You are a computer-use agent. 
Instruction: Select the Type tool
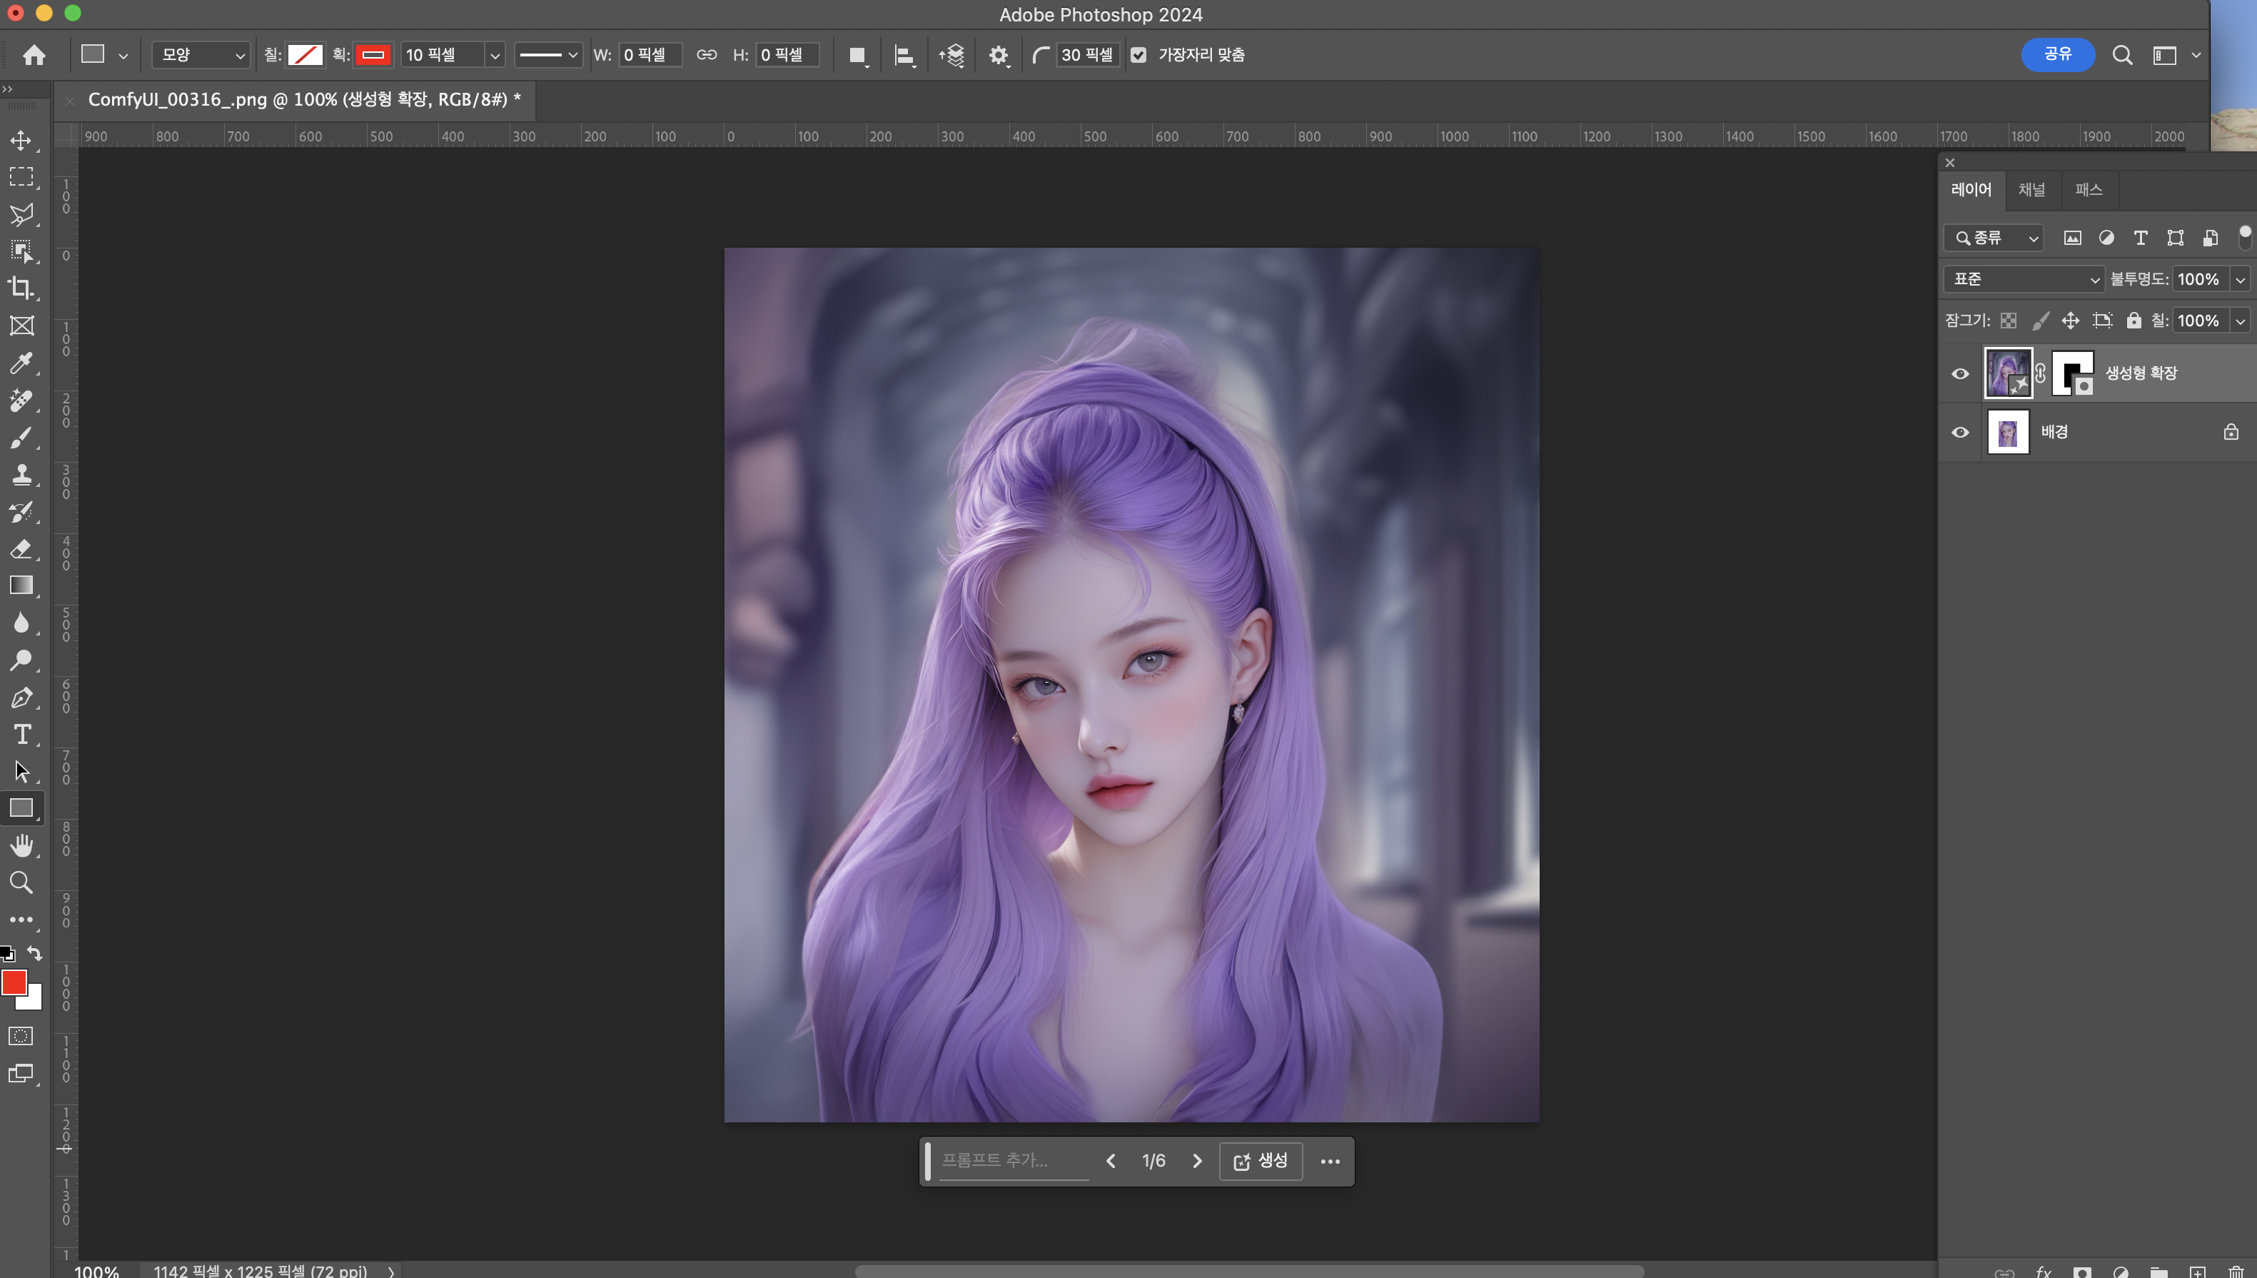(x=21, y=734)
